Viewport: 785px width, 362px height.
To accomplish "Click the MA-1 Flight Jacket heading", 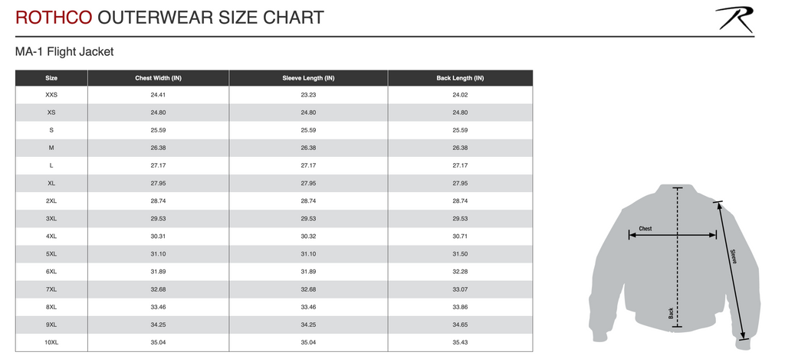I will (64, 52).
